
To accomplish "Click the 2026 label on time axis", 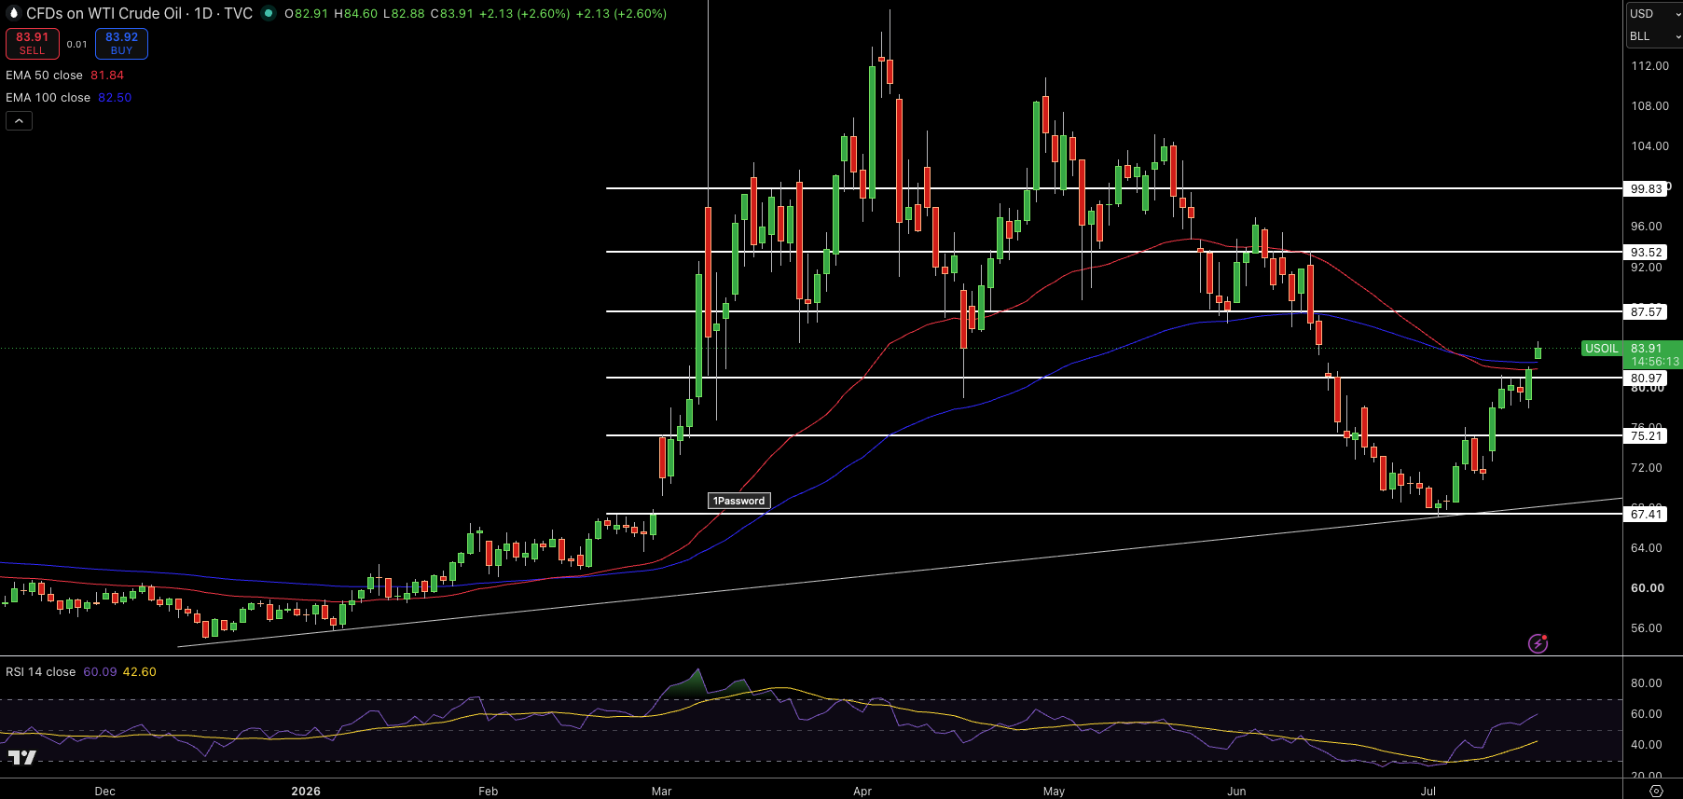I will pyautogui.click(x=306, y=791).
